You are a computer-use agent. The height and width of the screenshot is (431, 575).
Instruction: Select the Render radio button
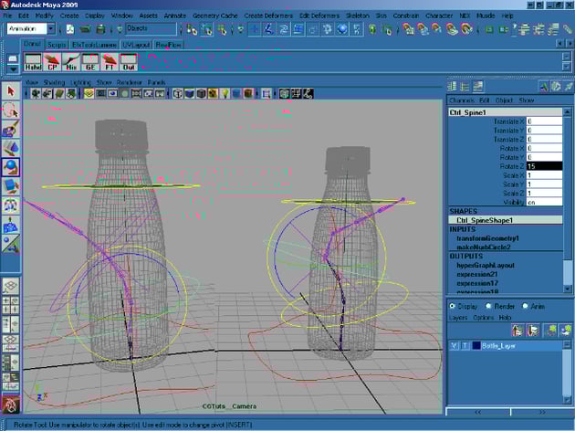(x=490, y=307)
